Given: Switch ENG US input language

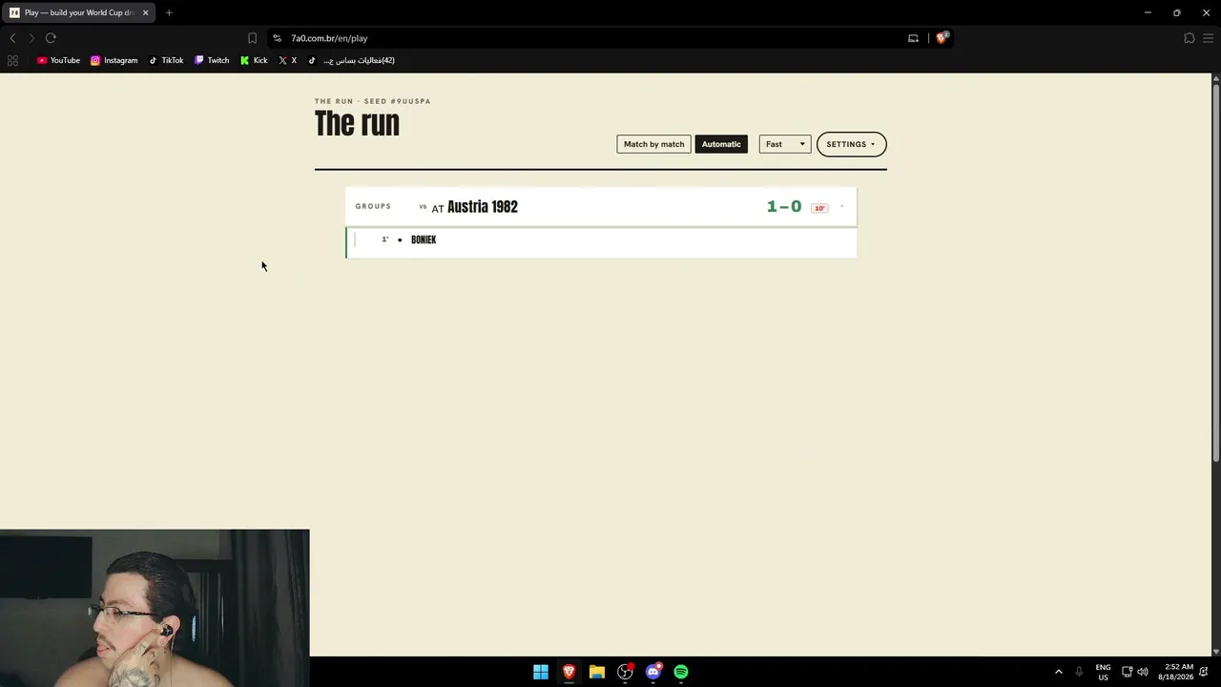Looking at the screenshot, I should tap(1103, 672).
